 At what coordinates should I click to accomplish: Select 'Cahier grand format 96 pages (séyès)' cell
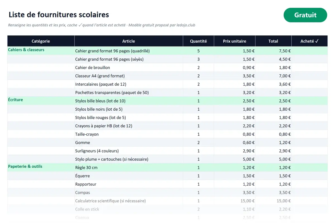click(x=129, y=59)
